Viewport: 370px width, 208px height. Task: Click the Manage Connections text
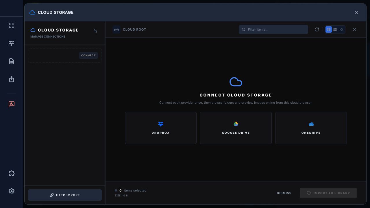[48, 36]
